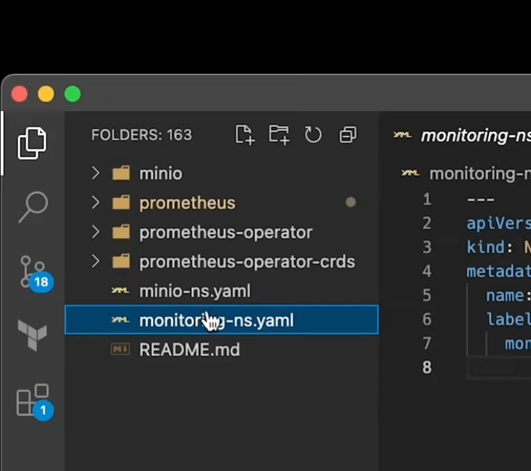Select the prometheus-operator folder name
531x471 pixels.
226,233
